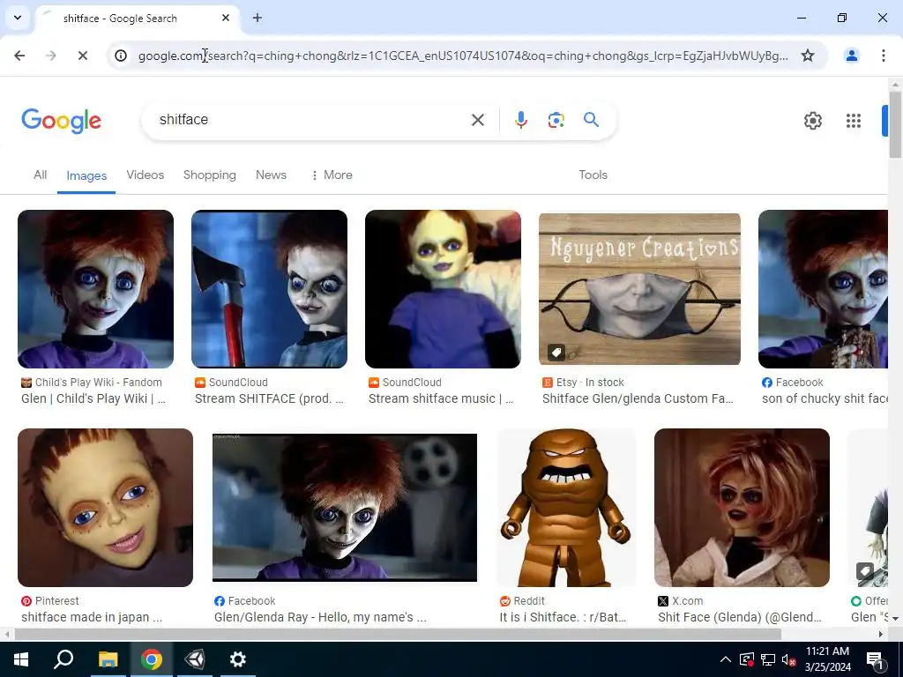Open Chrome's three-dot menu

(x=884, y=56)
